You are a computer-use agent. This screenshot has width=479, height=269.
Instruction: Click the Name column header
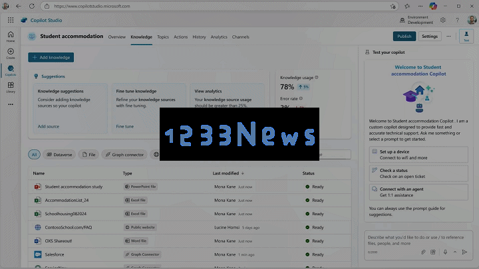tap(39, 173)
